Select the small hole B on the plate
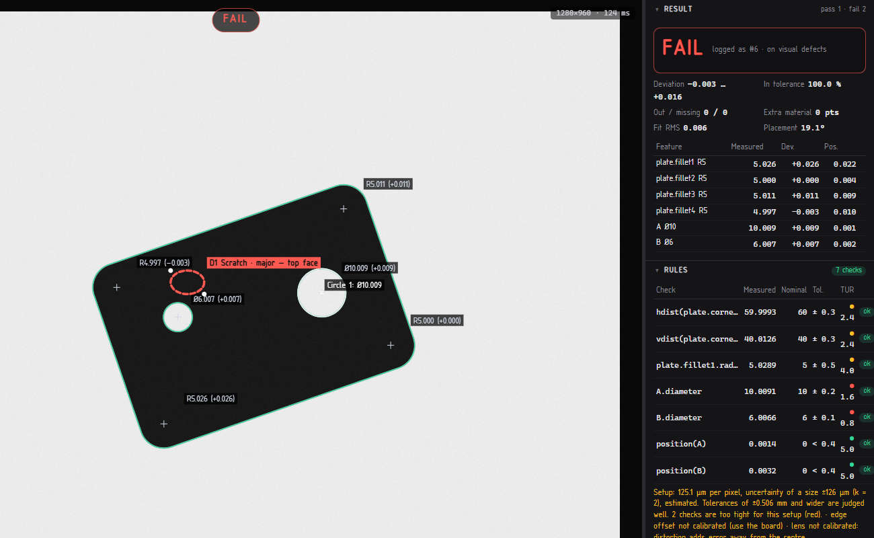The width and height of the screenshot is (874, 538). [x=178, y=317]
